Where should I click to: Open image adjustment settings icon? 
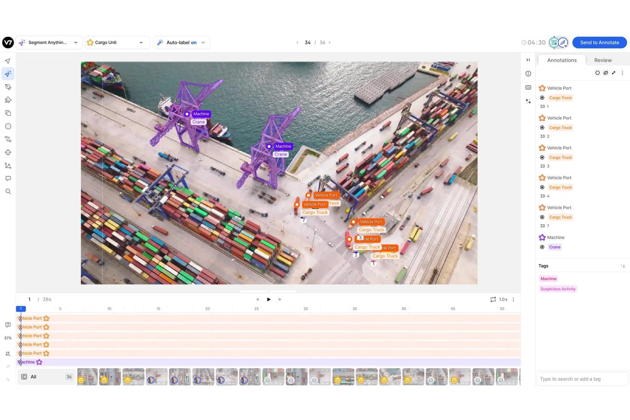point(528,101)
